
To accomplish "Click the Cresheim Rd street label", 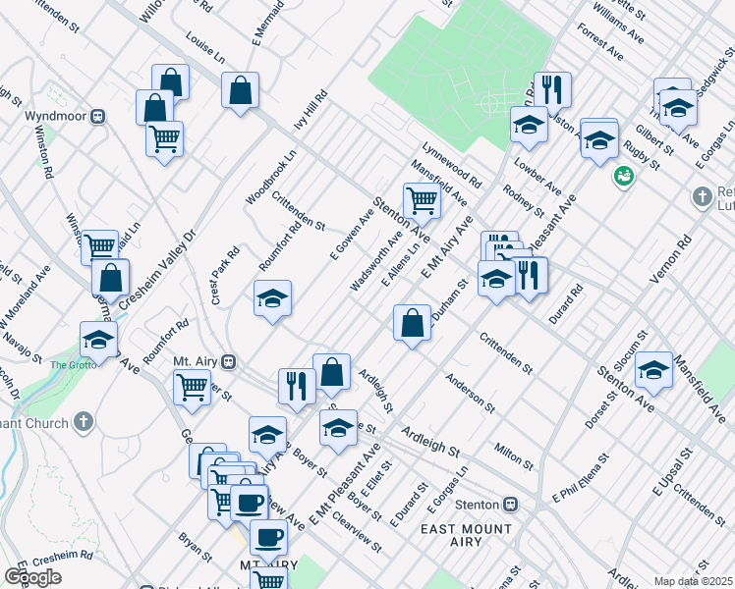I will (x=62, y=559).
